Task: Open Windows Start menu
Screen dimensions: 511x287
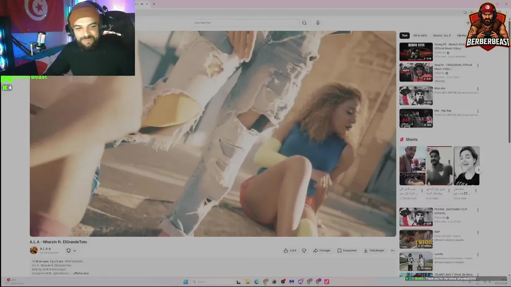Action: click(x=186, y=281)
